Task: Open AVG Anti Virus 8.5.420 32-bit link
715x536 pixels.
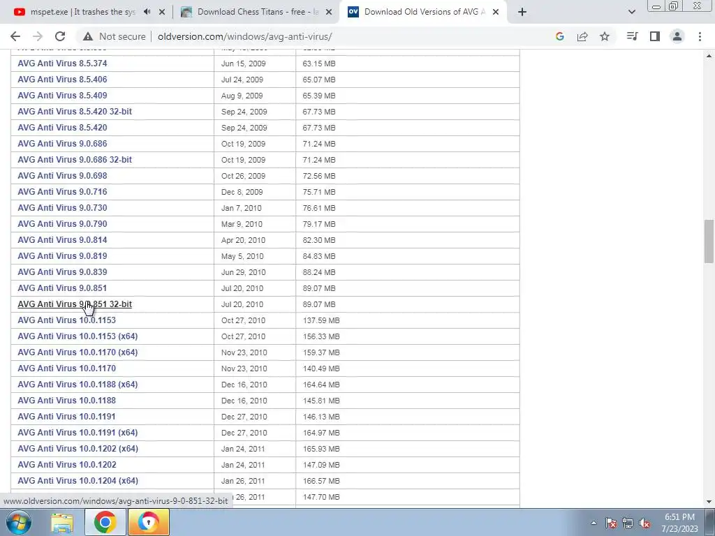Action: point(75,111)
